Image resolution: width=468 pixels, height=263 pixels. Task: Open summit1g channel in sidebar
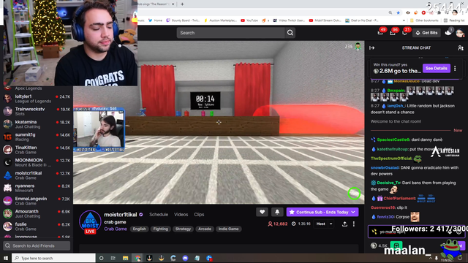coord(37,137)
